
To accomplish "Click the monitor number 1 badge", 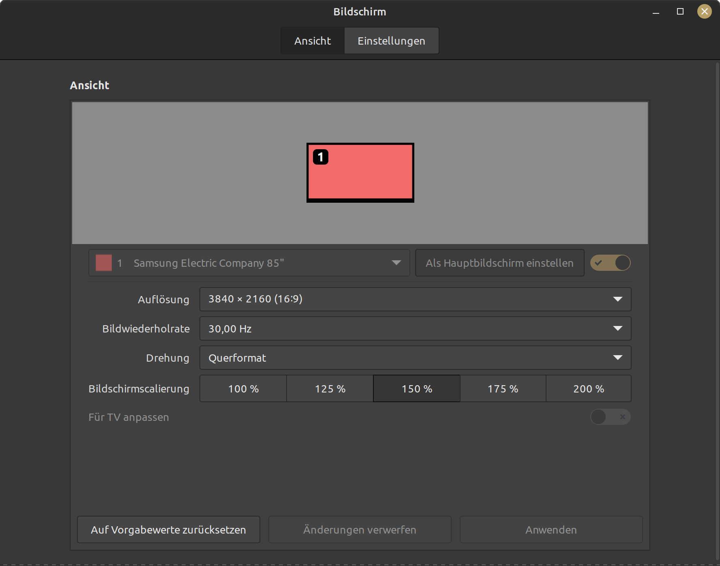I will tap(321, 157).
